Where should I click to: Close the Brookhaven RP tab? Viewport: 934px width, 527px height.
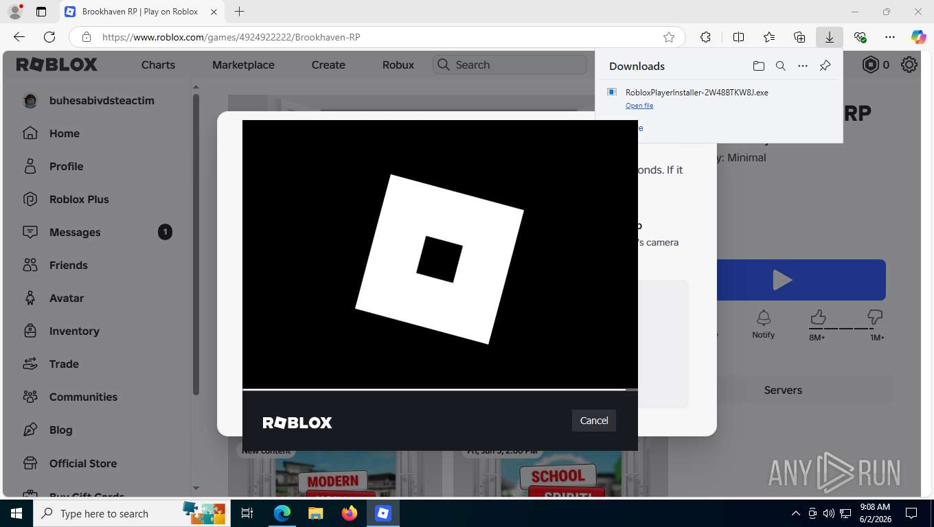click(x=214, y=12)
